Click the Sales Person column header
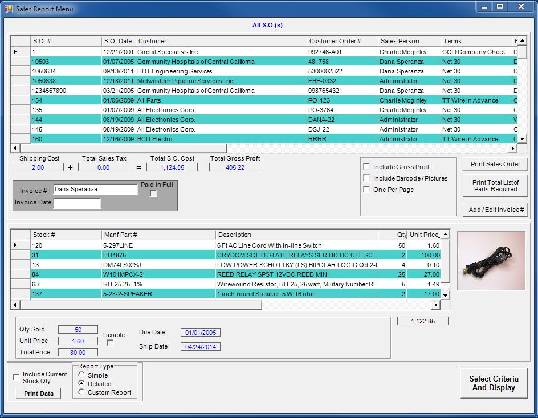This screenshot has height=418, width=538. 409,41
